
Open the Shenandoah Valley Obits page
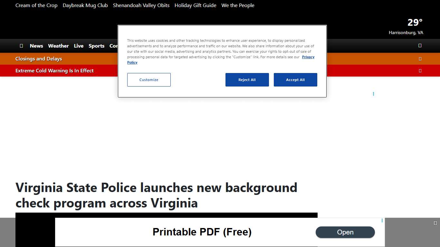(x=141, y=5)
